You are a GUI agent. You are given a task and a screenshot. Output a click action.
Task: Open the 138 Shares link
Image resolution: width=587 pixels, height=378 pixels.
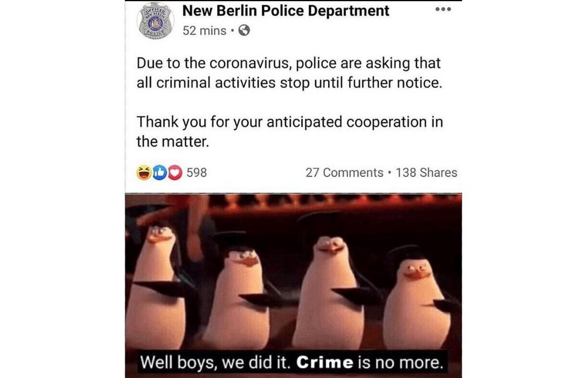click(426, 172)
